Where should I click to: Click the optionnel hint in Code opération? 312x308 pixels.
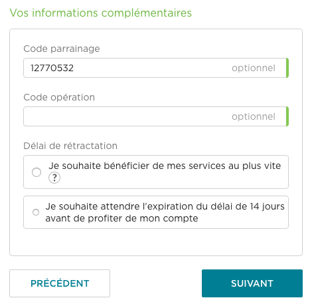254,116
